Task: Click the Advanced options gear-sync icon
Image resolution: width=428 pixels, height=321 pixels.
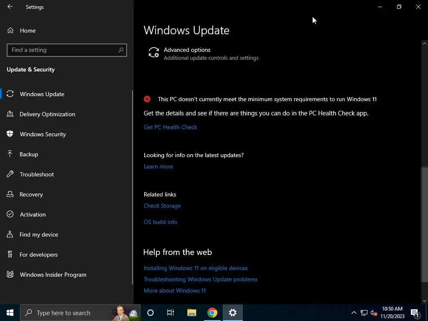Action: (x=154, y=52)
